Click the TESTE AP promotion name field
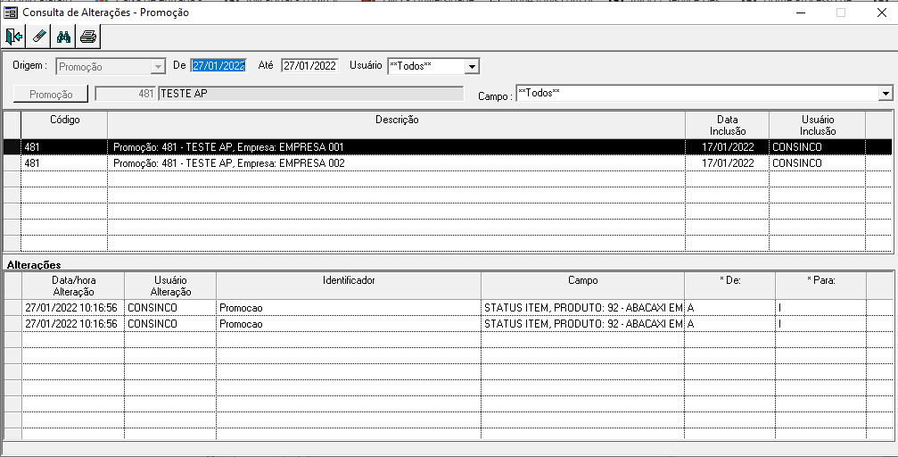 pos(311,94)
